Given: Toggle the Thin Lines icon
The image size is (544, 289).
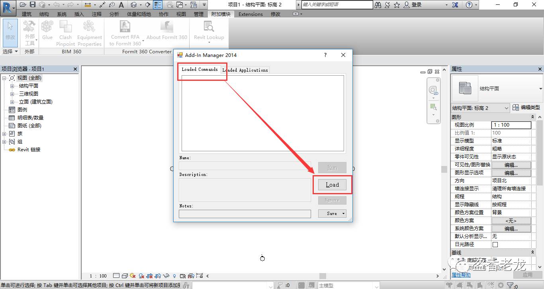Looking at the screenshot, I should click(158, 5).
